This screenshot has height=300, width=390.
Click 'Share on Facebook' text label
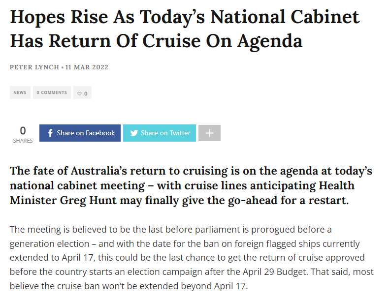(x=86, y=133)
